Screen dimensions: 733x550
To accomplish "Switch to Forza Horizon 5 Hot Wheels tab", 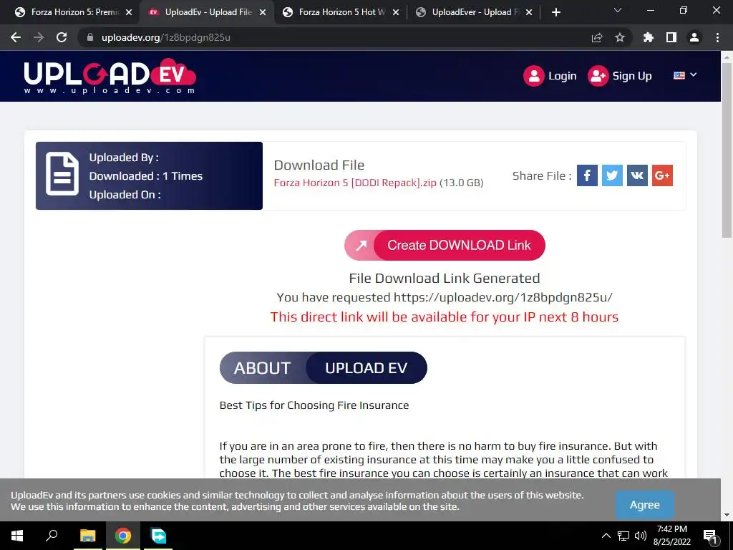I will coord(341,12).
